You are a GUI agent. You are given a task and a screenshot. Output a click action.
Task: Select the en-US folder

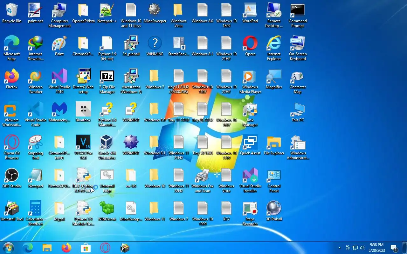tap(131, 178)
